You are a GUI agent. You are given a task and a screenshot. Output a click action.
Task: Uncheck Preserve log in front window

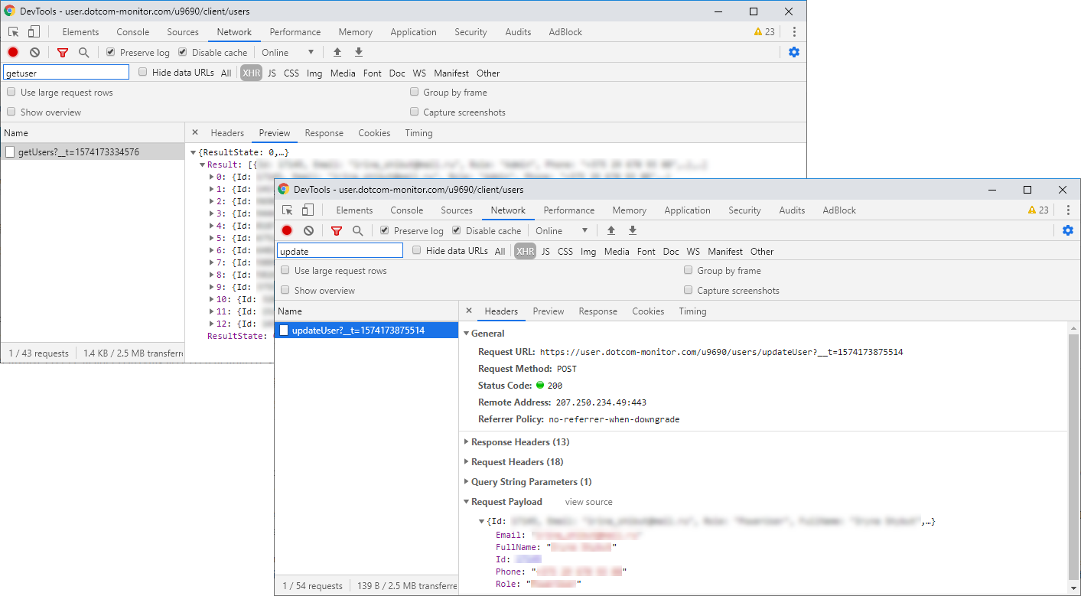coord(385,230)
